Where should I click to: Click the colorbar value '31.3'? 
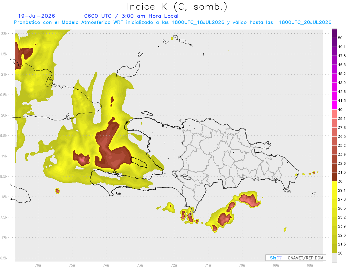click(342, 172)
